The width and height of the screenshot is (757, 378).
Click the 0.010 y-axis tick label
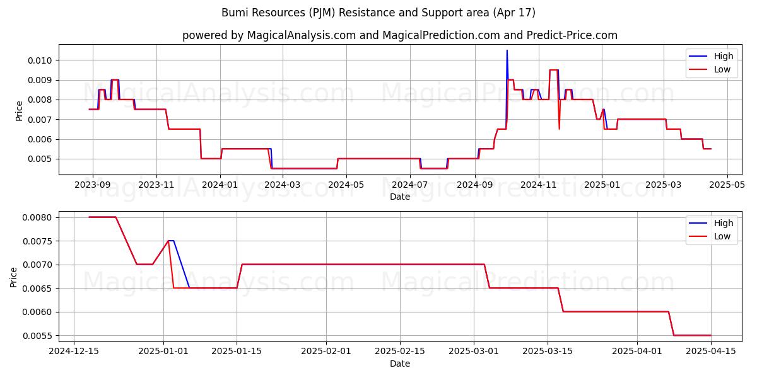coord(41,60)
